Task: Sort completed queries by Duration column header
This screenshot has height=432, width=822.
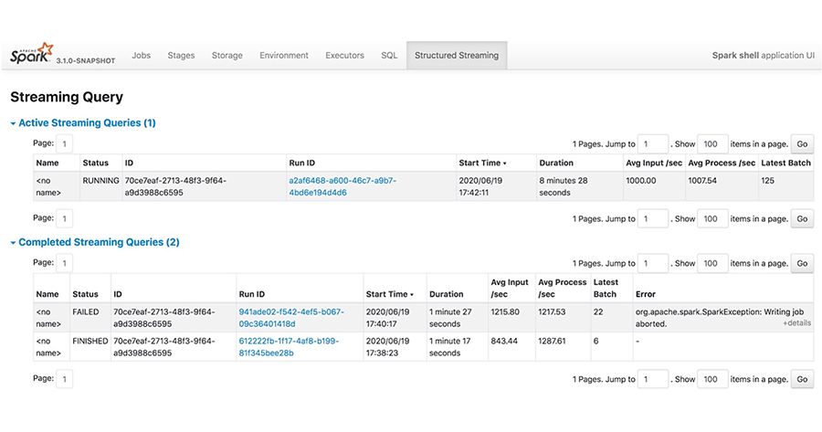Action: (447, 294)
